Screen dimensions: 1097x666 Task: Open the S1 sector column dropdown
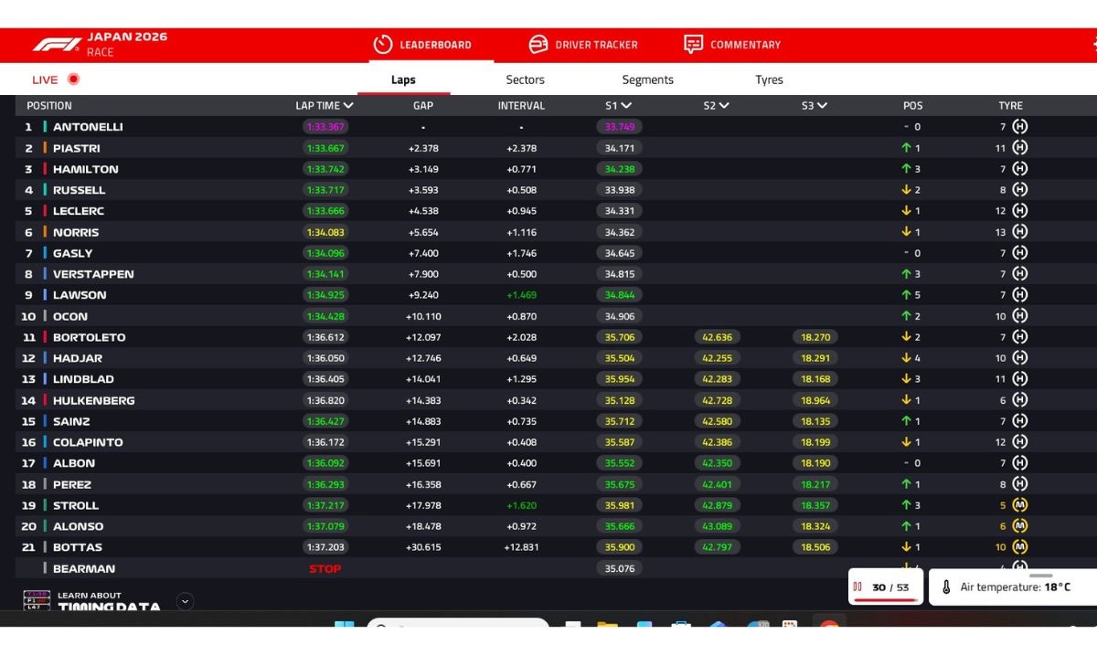(626, 106)
